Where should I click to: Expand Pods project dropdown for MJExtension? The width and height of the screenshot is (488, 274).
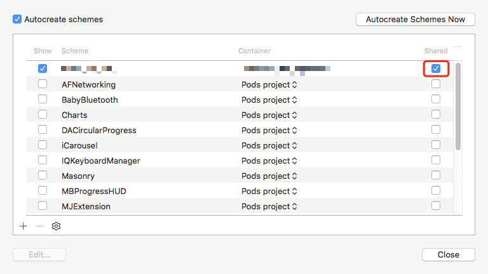point(269,206)
